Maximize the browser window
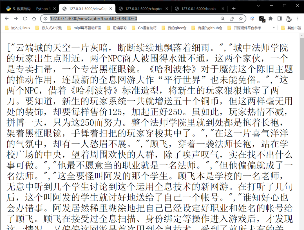This screenshot has height=230, width=304. 284,6
